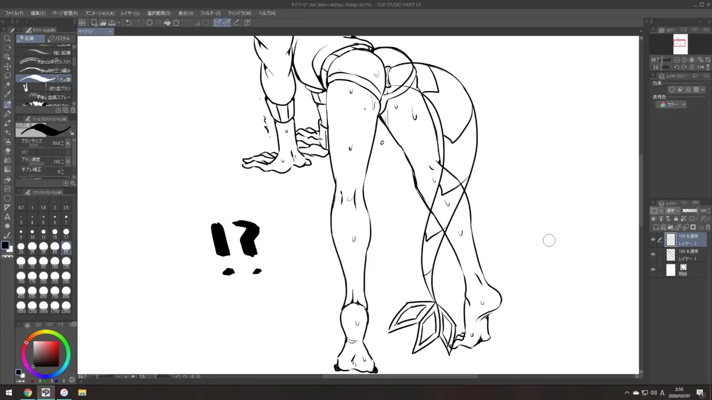Click the Fill bucket icon in the command bar
712x400 pixels.
tap(167, 23)
